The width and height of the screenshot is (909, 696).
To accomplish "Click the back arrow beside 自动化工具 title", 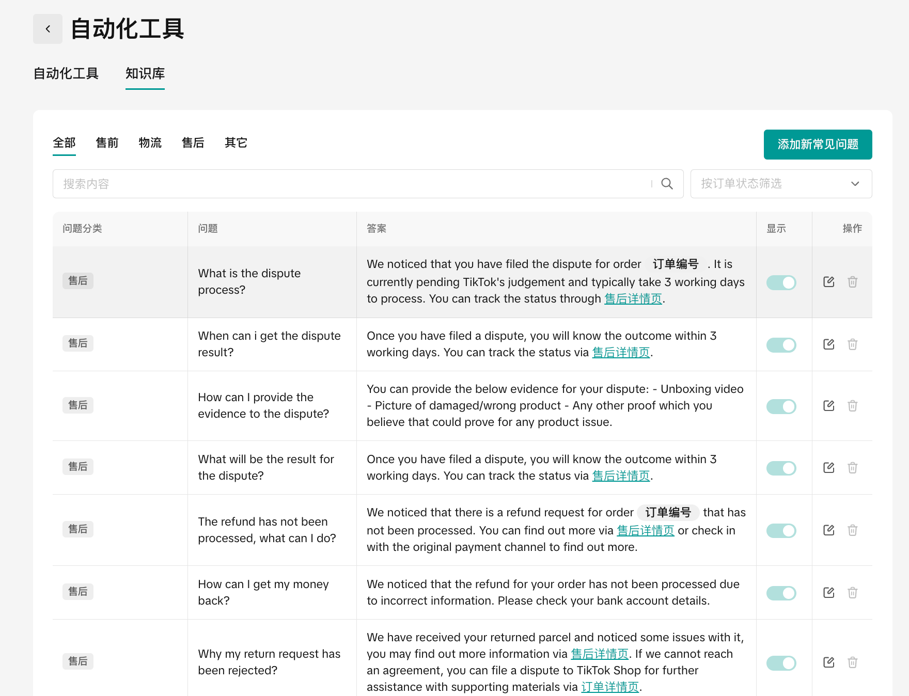I will (48, 29).
